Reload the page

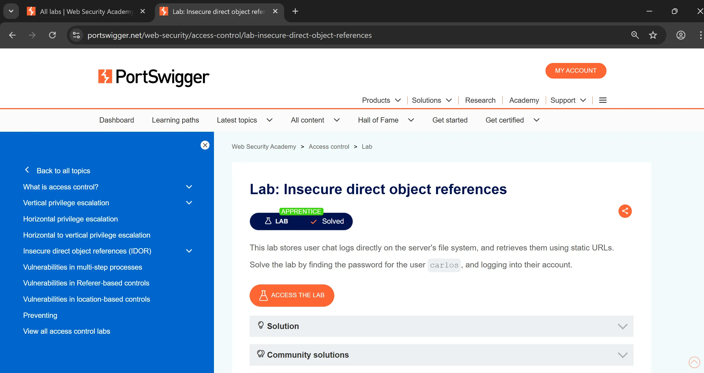52,35
